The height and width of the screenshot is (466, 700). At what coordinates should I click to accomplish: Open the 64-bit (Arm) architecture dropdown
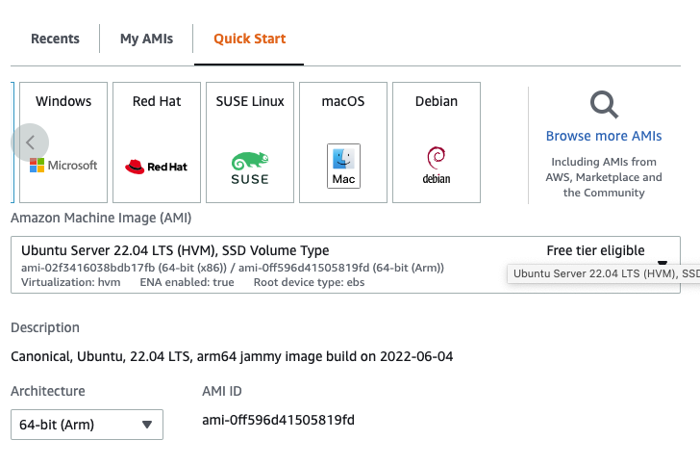coord(87,425)
